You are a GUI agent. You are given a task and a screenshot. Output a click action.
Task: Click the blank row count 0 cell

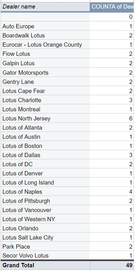click(x=113, y=17)
